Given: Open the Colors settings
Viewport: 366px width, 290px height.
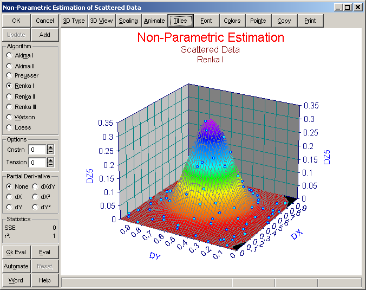Looking at the screenshot, I should [x=232, y=21].
